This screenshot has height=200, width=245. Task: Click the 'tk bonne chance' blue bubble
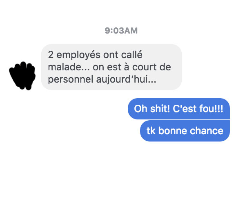point(185,131)
